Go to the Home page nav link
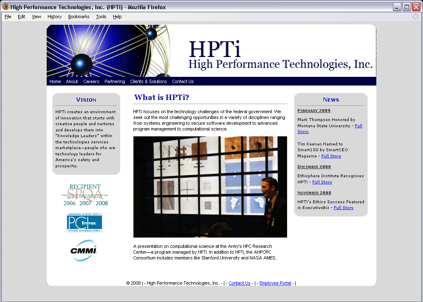Viewport: 423px width, 302px height. [x=55, y=81]
